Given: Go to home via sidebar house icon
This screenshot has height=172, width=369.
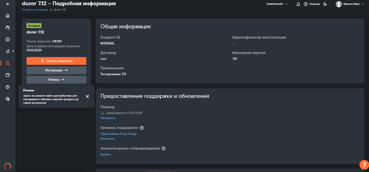Looking at the screenshot, I should pos(8,16).
